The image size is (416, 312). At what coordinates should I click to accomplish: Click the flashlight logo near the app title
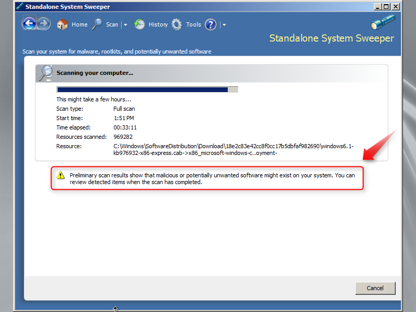click(383, 21)
